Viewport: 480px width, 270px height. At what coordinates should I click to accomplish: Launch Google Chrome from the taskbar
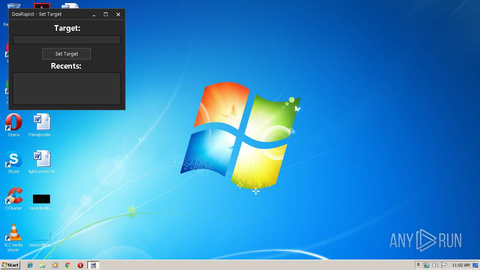pos(68,265)
